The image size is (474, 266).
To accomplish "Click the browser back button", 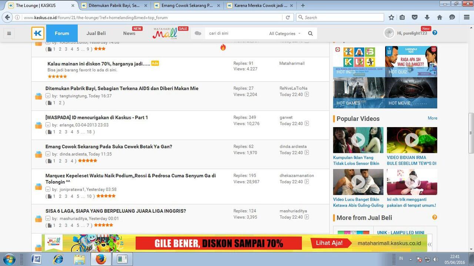I will pyautogui.click(x=7, y=17).
